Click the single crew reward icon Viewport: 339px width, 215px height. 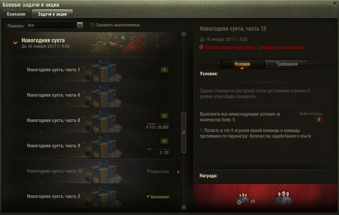pyautogui.click(x=283, y=197)
